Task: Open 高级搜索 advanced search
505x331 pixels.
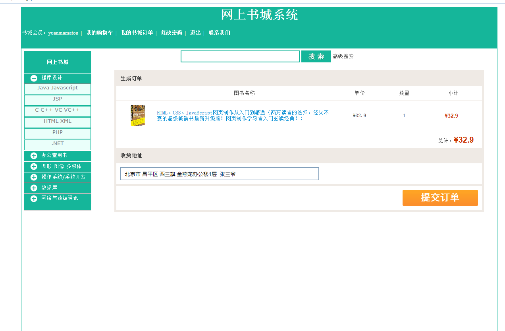Action: click(x=344, y=56)
